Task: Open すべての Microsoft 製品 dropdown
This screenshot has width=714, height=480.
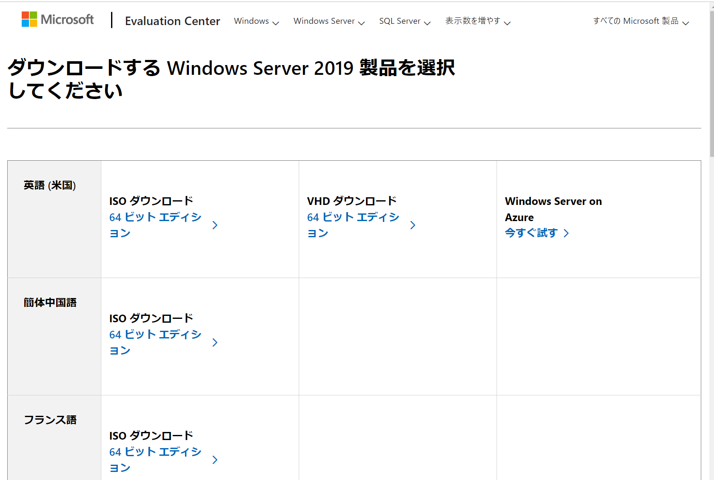Action: (641, 21)
